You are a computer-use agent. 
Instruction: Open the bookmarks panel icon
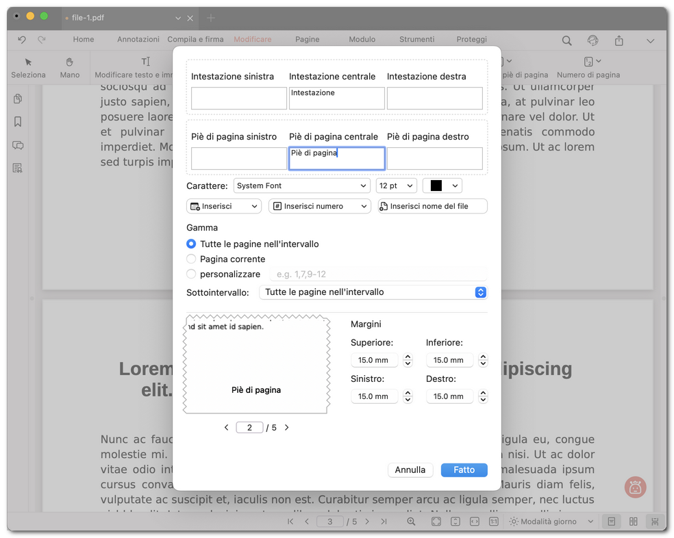click(x=18, y=122)
